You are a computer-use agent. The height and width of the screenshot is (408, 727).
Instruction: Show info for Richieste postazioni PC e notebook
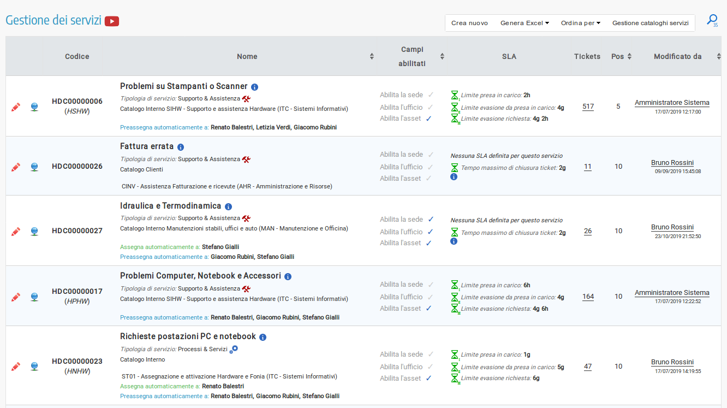[263, 337]
